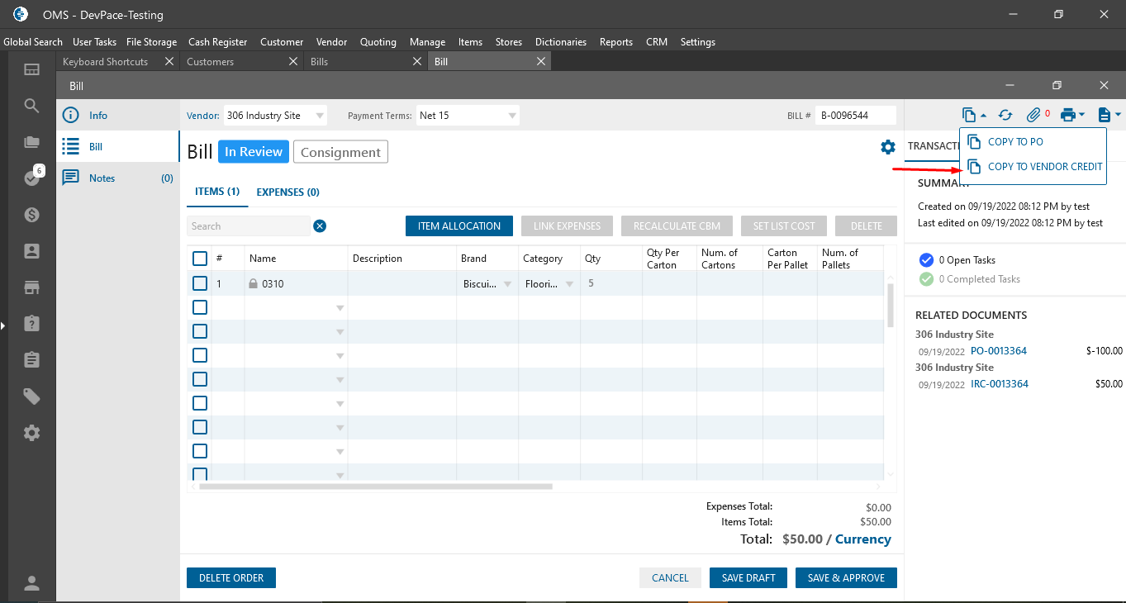Viewport: 1126px width, 603px height.
Task: Expand the Vendor dropdown 306 Industry Site
Action: point(320,116)
